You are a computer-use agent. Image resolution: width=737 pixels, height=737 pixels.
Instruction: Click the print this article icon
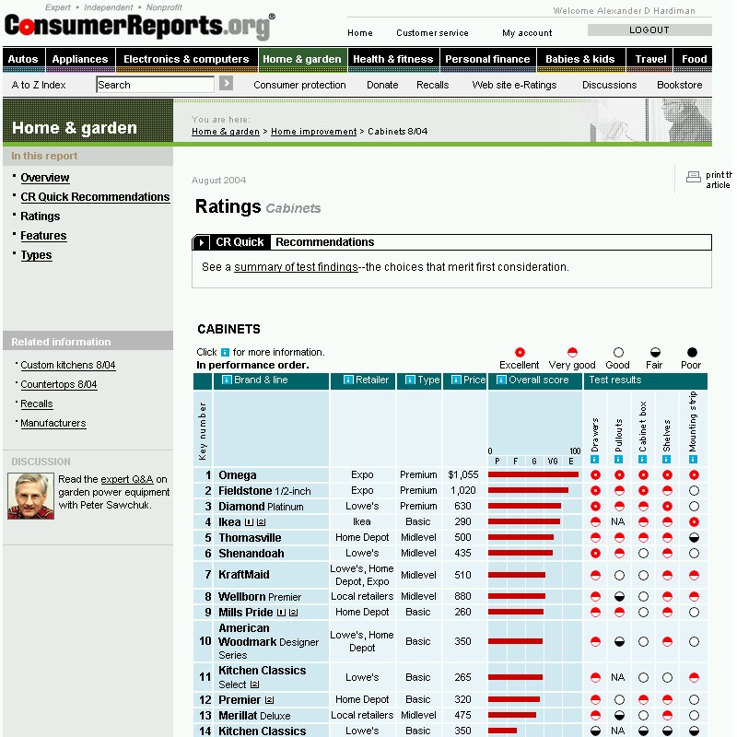pos(694,177)
